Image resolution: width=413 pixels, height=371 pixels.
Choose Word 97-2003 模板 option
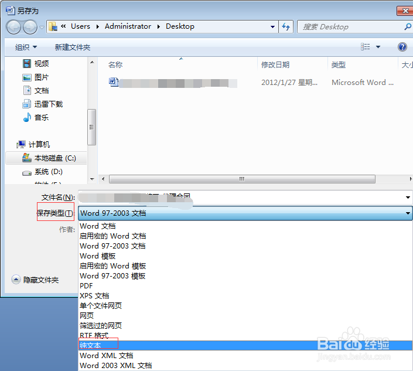[245, 276]
